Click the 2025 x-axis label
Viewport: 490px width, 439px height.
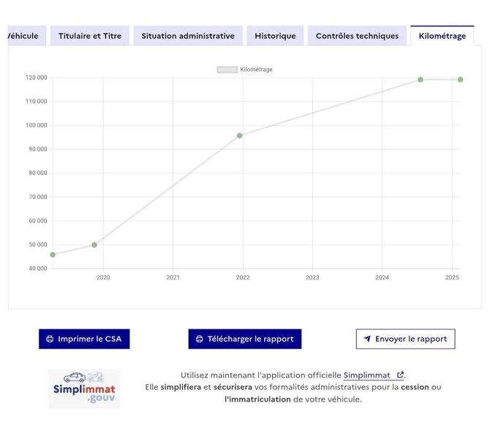(452, 277)
